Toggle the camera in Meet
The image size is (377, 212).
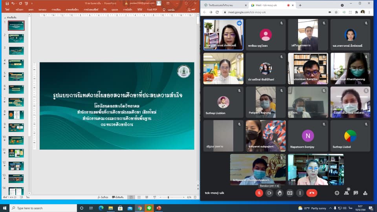[269, 193]
